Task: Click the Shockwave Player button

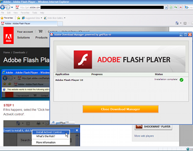Action: coord(153,127)
